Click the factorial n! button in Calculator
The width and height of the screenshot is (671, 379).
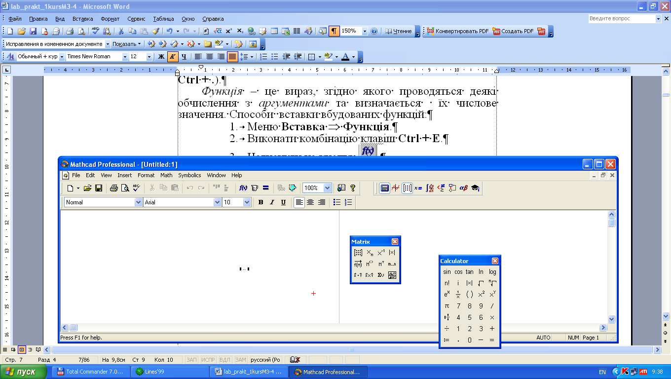click(x=447, y=283)
